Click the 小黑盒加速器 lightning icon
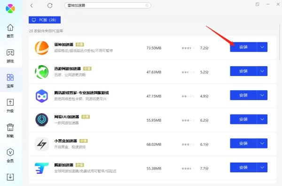The height and width of the screenshot is (186, 282). [x=42, y=144]
